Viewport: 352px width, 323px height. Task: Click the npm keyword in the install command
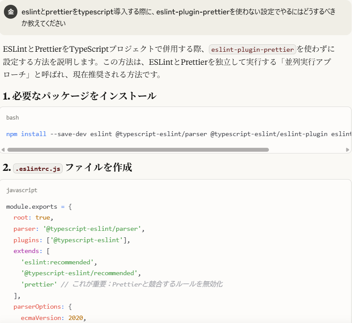click(x=12, y=134)
